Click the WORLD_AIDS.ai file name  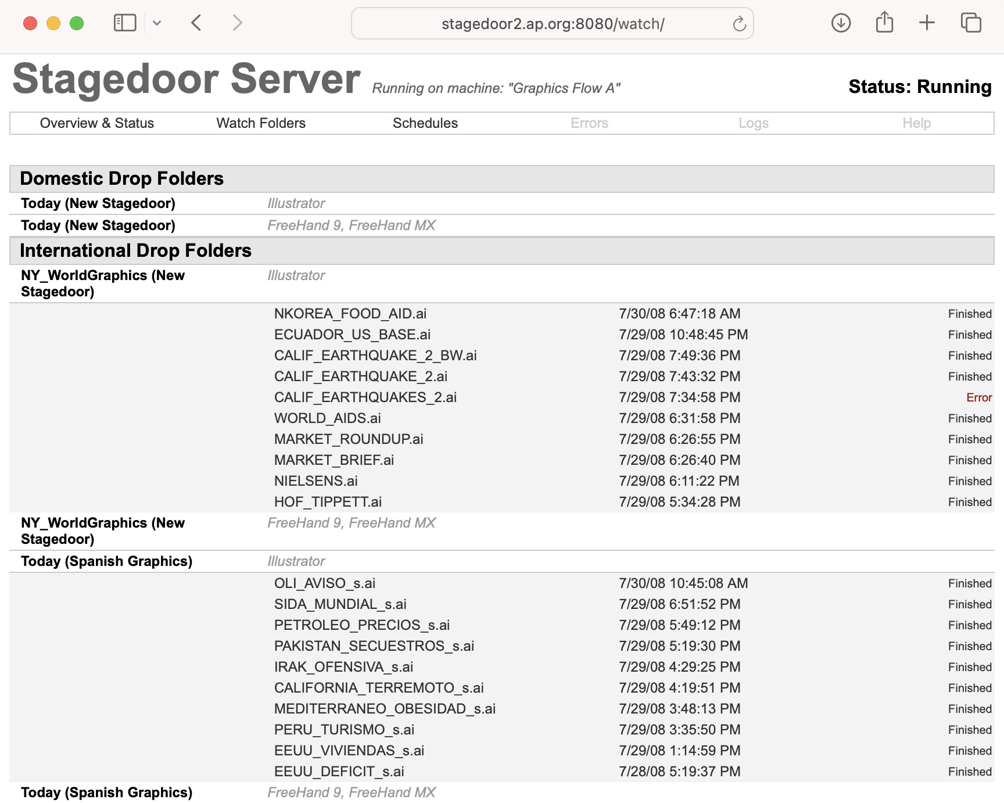point(328,418)
